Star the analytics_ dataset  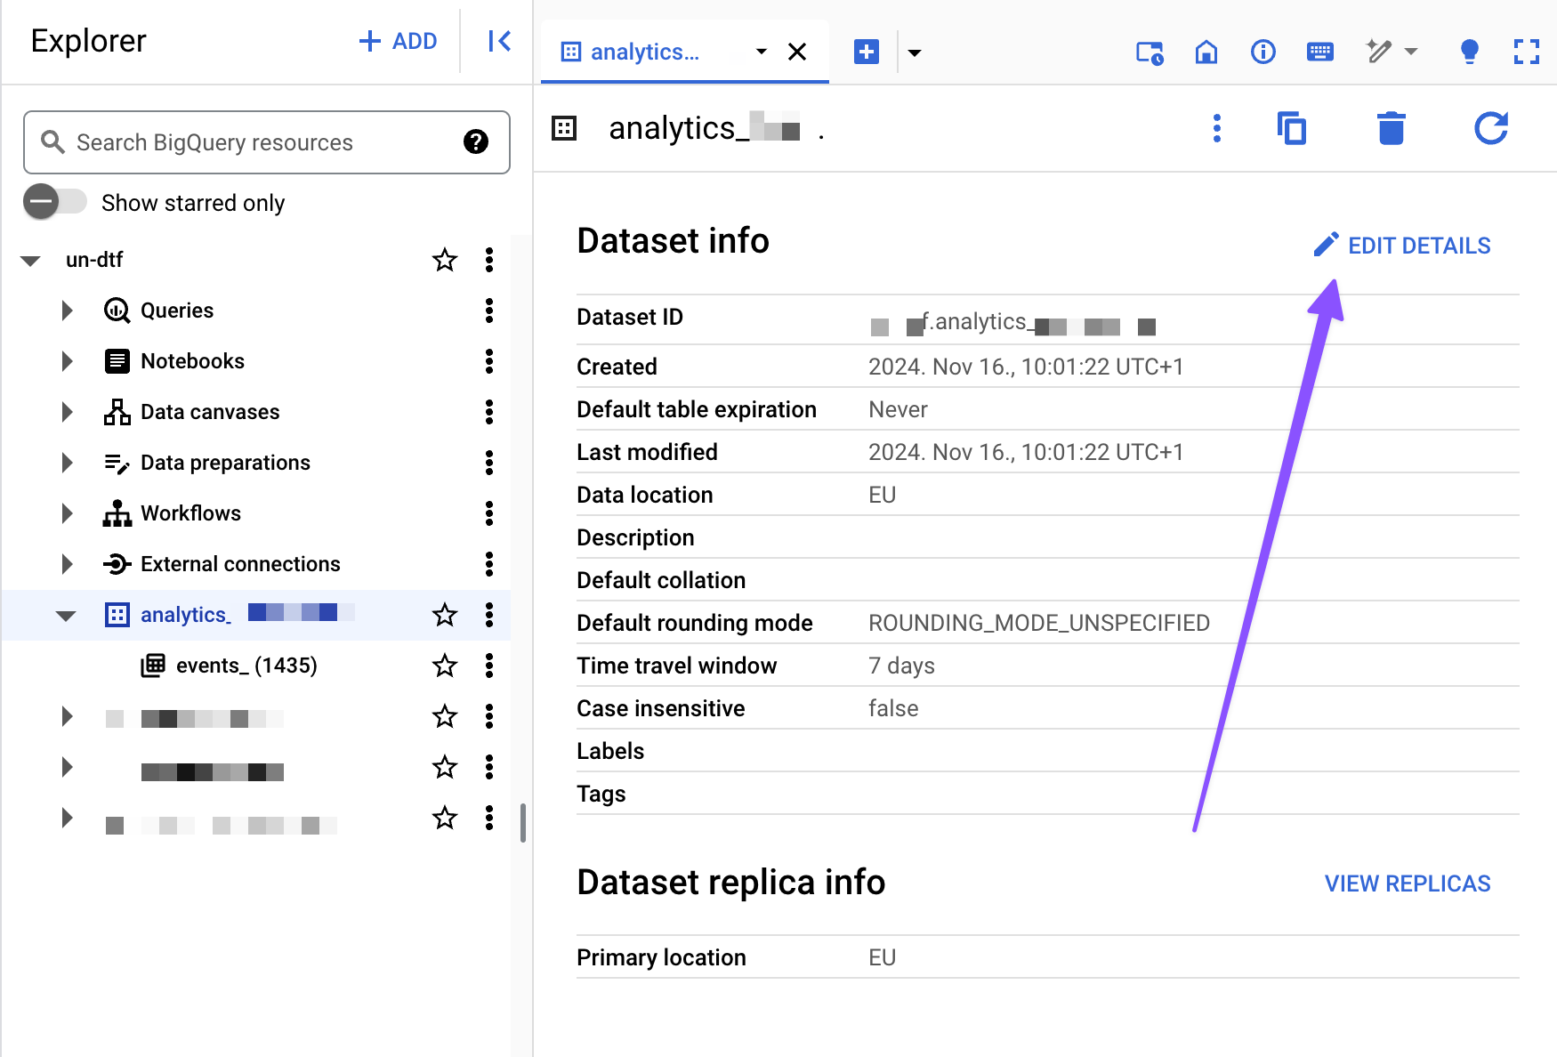445,615
